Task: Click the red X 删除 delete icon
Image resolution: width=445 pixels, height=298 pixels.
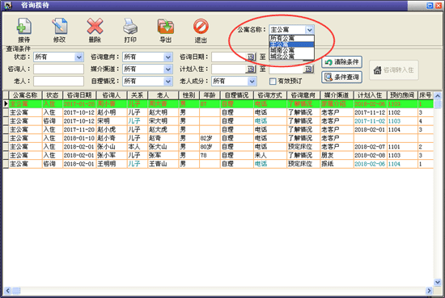Action: pyautogui.click(x=95, y=27)
